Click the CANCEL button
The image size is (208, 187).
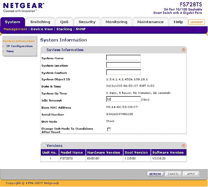point(173,174)
